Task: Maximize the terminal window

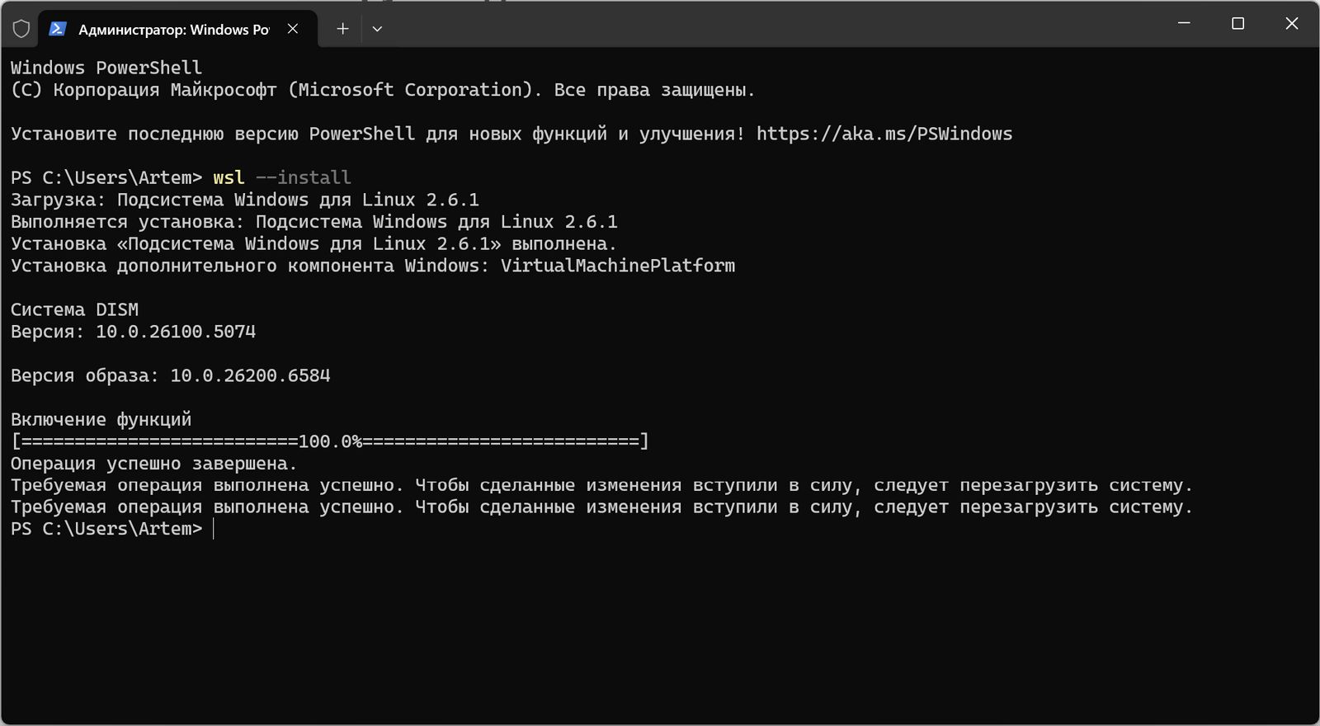Action: [x=1237, y=24]
